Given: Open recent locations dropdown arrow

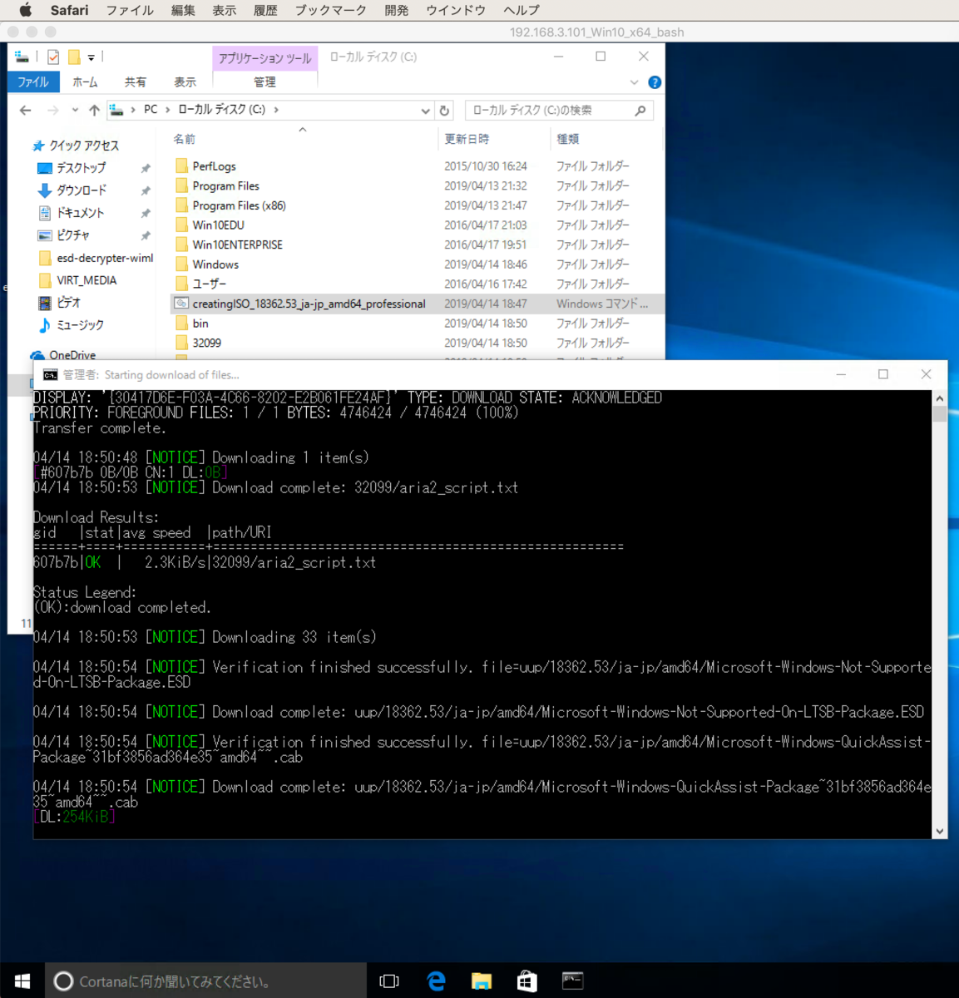Looking at the screenshot, I should [75, 110].
